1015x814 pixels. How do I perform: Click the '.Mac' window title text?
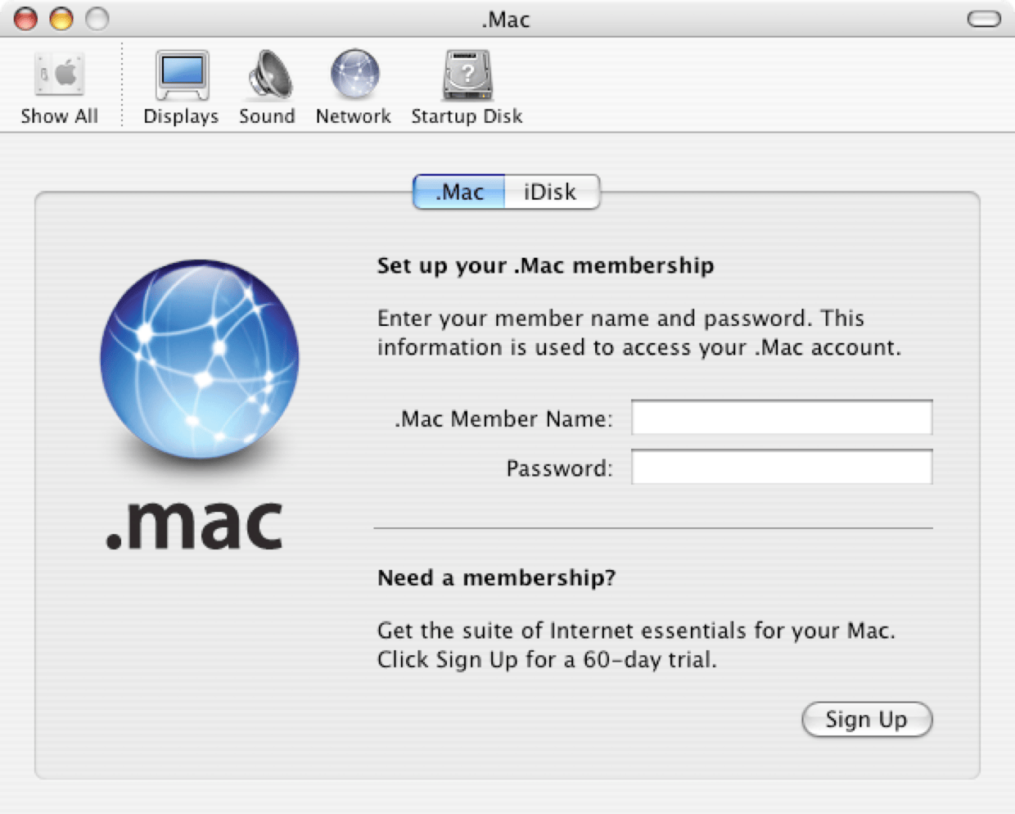pos(506,20)
